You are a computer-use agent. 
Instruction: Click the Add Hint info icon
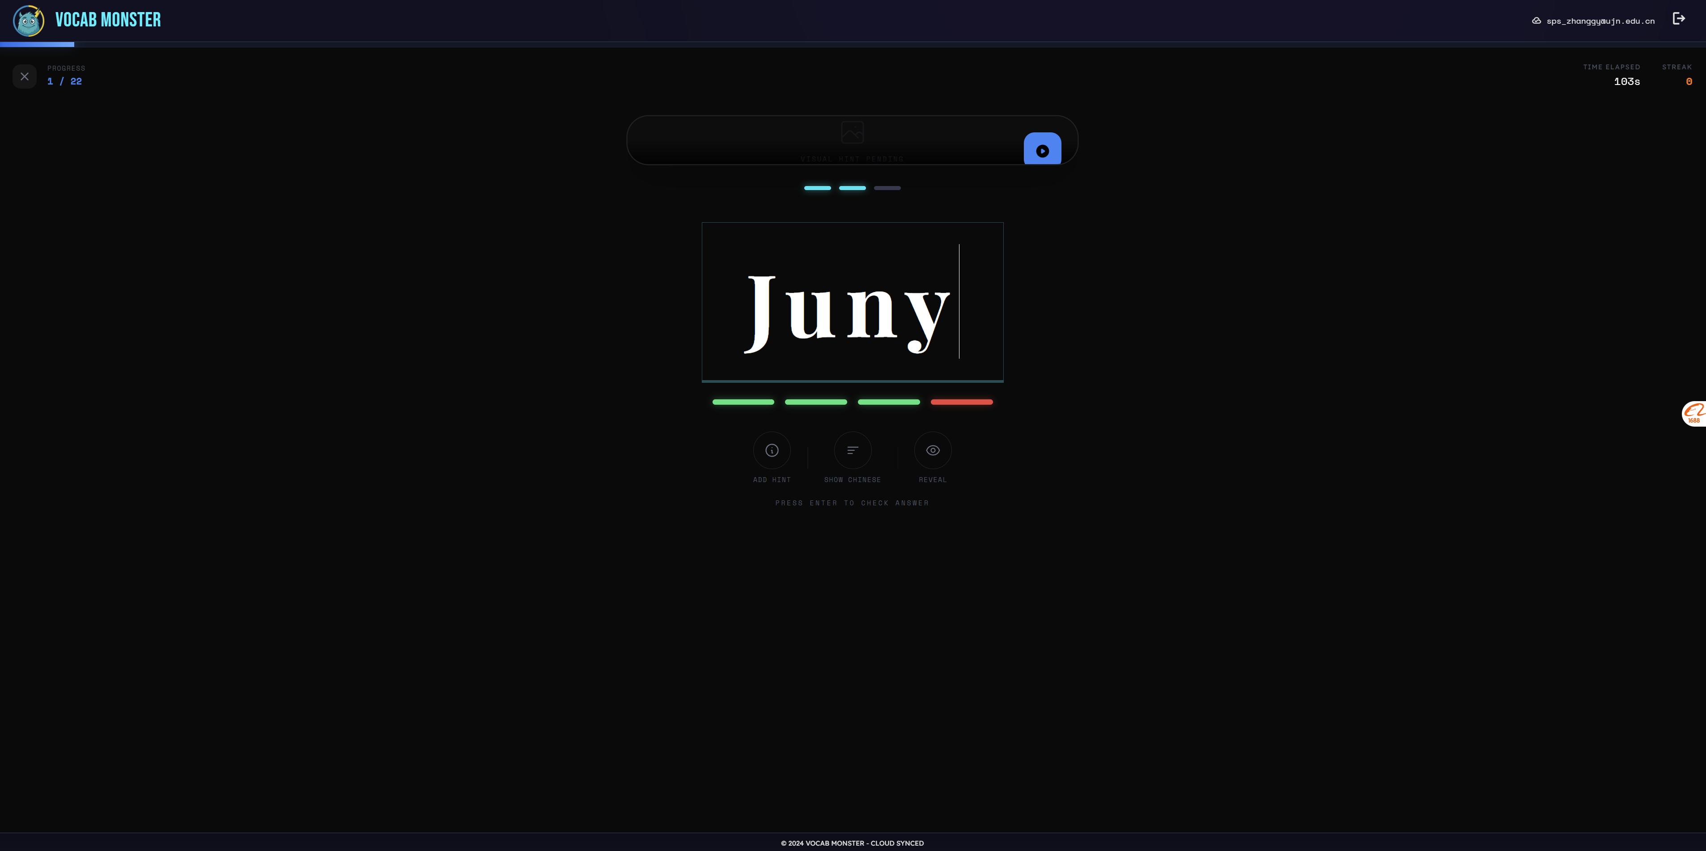pos(772,450)
